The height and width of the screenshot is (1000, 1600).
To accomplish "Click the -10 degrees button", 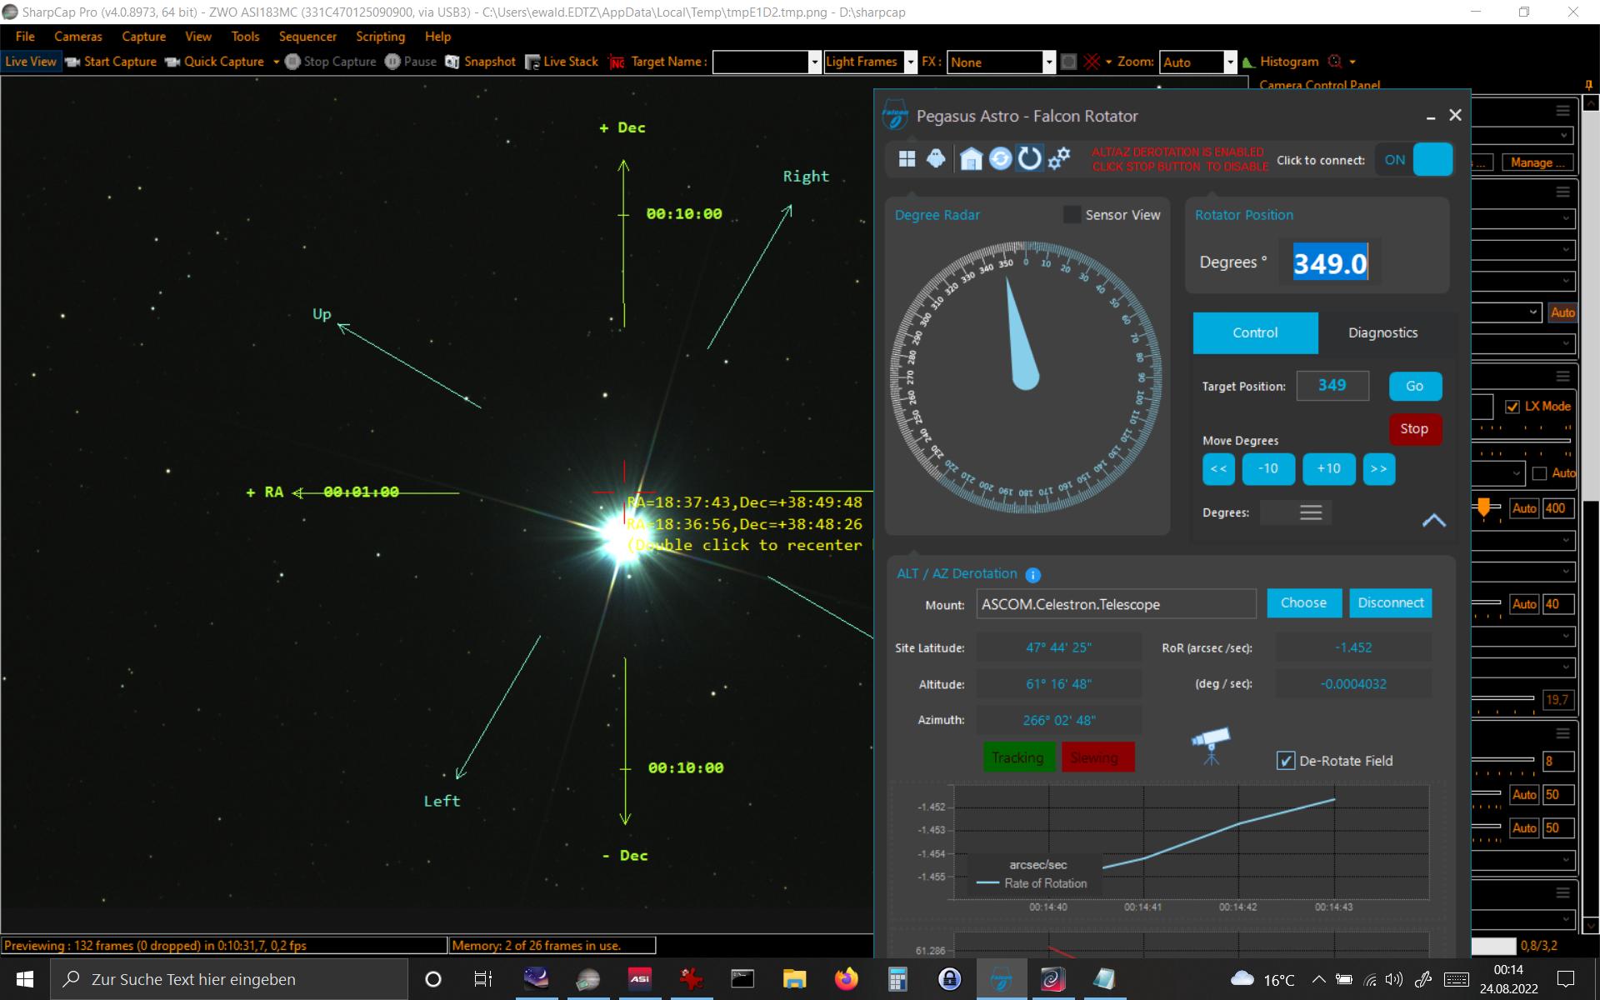I will tap(1268, 468).
